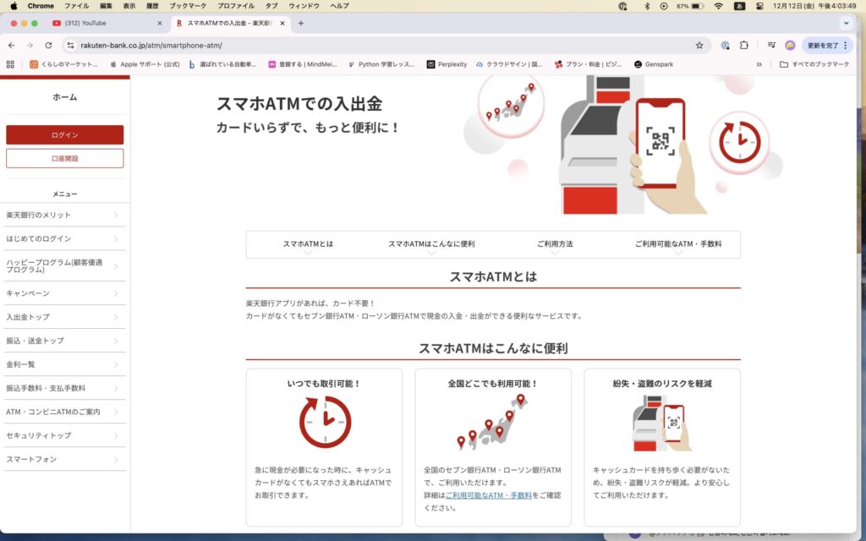Expand the hidden bookmarks overflow chevron
This screenshot has height=541, width=866.
click(759, 64)
